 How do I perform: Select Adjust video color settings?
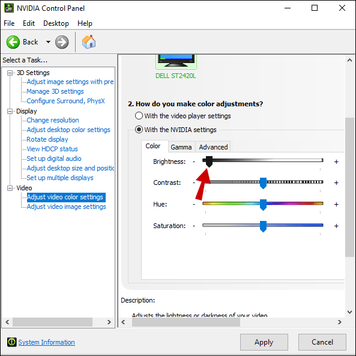click(66, 197)
